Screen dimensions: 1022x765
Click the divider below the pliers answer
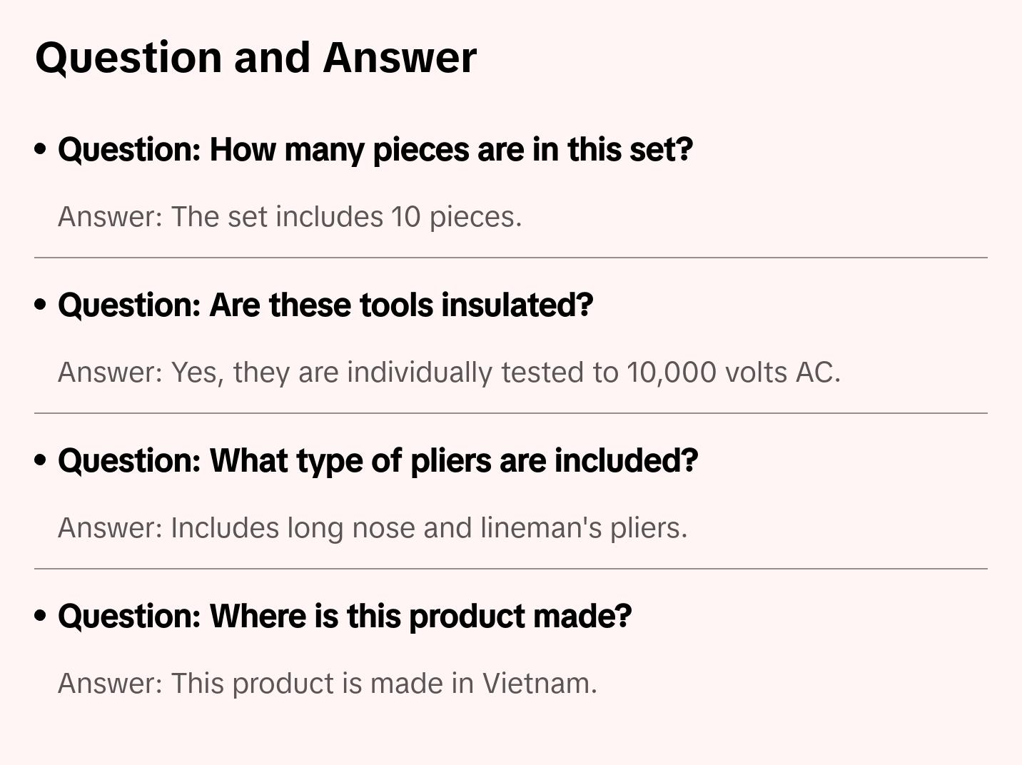click(x=511, y=569)
